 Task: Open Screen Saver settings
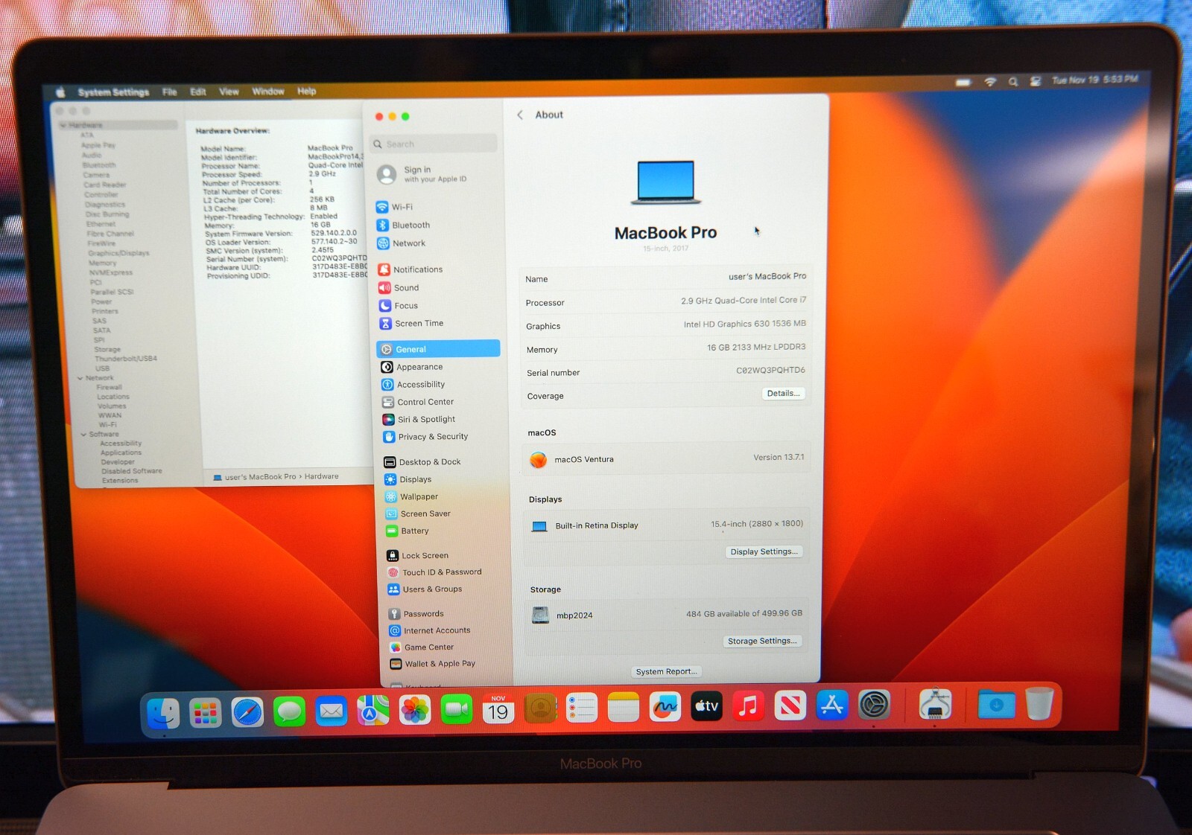coord(418,514)
